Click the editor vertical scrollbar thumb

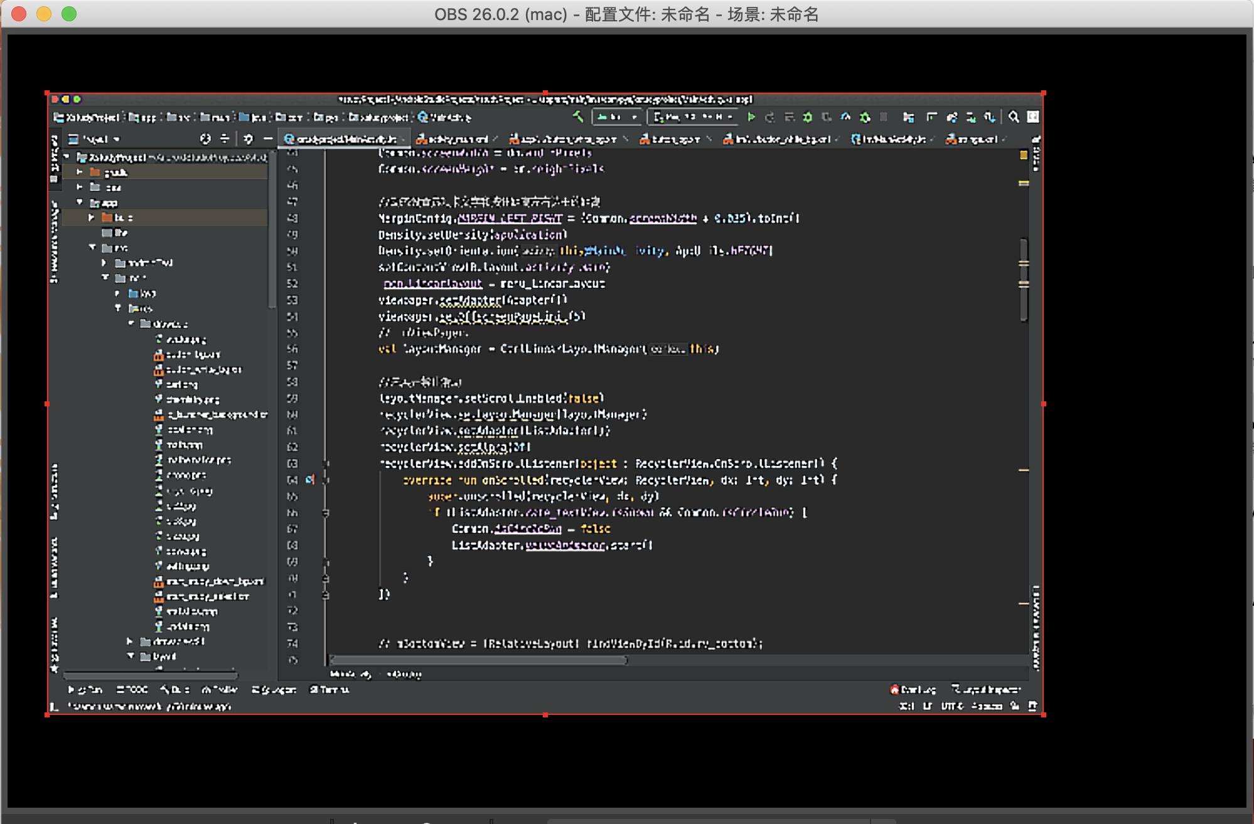(1024, 279)
